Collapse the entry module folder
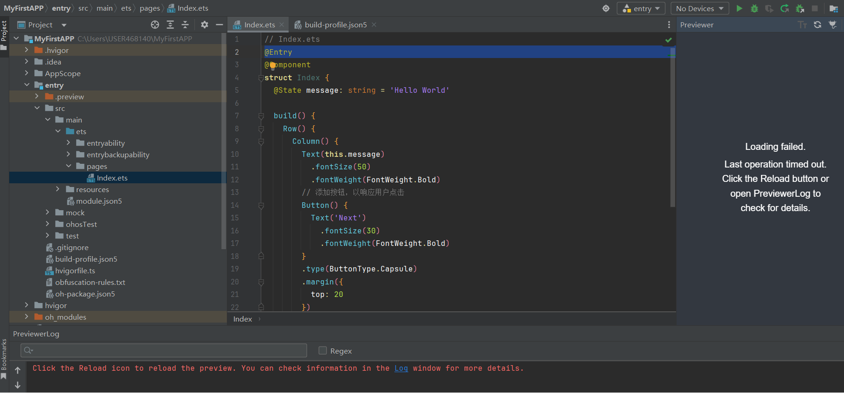The height and width of the screenshot is (393, 844). [26, 84]
